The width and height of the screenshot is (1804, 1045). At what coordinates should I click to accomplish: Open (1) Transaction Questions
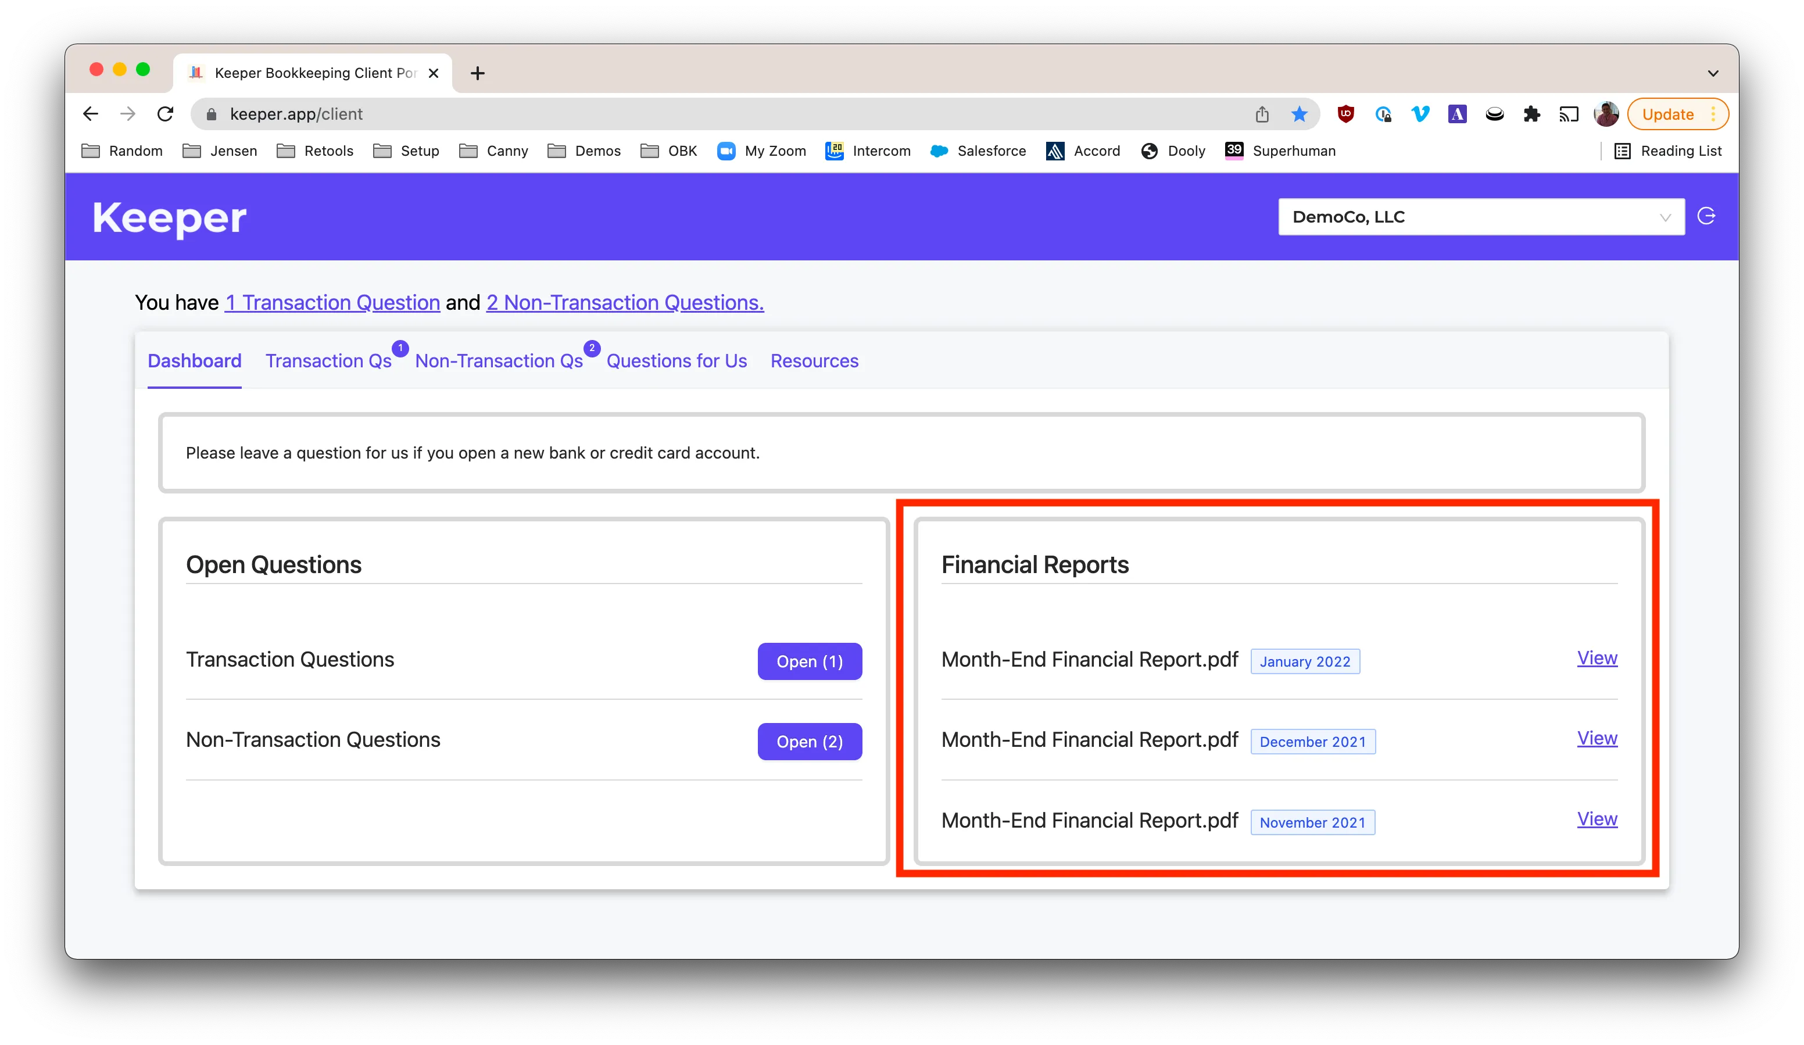point(810,661)
